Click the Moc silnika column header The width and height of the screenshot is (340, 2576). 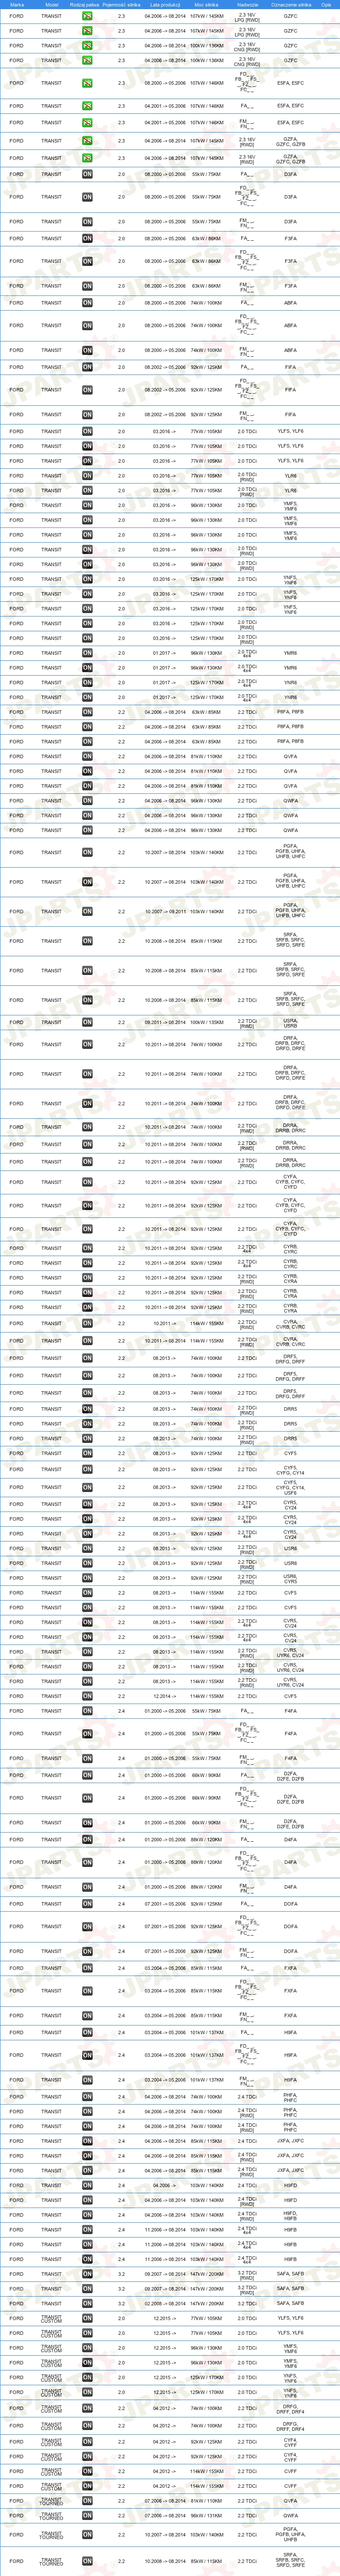[x=206, y=5]
